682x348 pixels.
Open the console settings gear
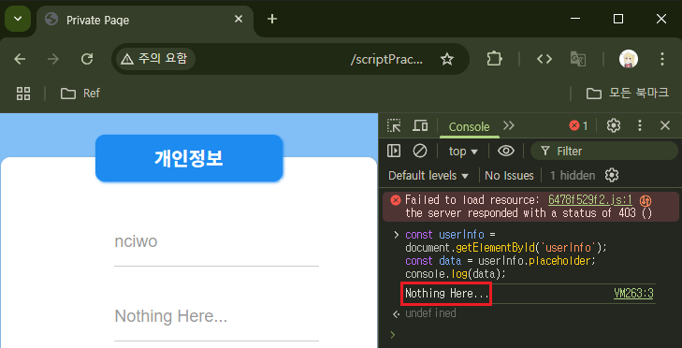coord(612,175)
